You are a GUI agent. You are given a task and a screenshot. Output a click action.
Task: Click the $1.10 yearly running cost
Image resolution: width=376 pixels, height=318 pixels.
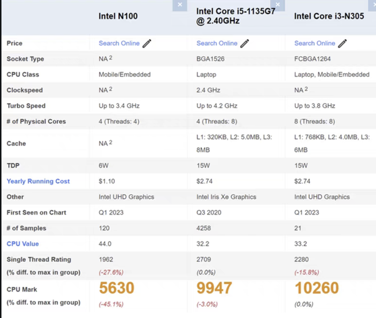tap(107, 181)
